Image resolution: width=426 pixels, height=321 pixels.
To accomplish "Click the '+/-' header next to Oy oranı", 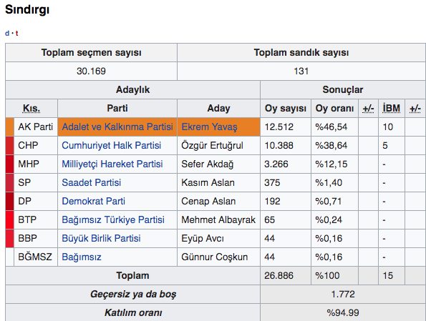I will click(x=368, y=108).
